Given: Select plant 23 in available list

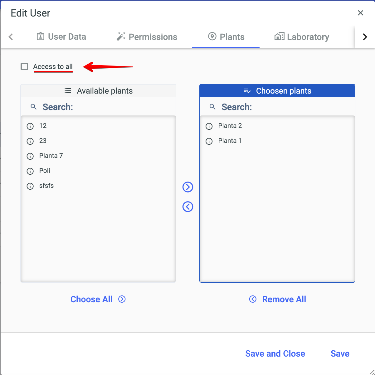Looking at the screenshot, I should (43, 141).
